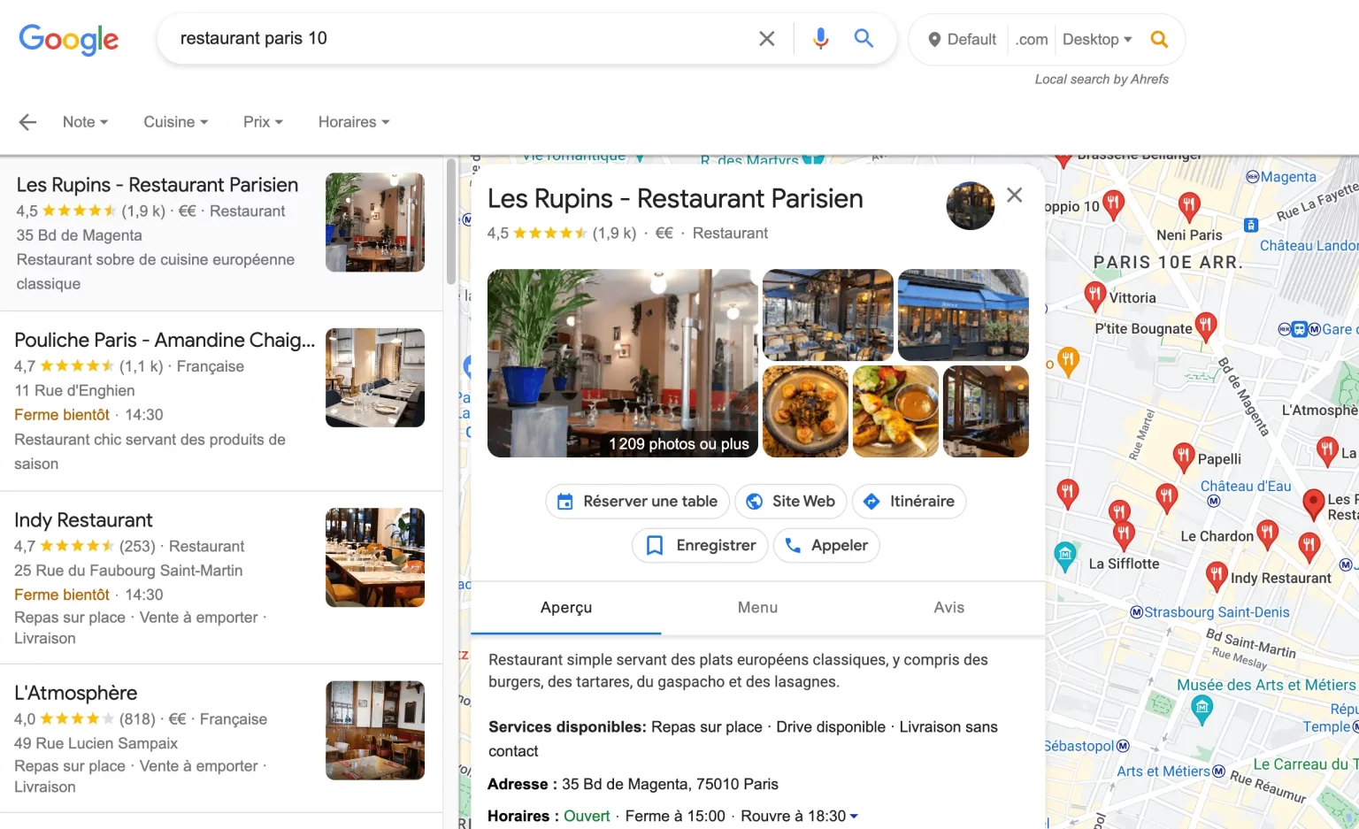Open blue awning storefront photo
The image size is (1359, 829).
coord(964,315)
